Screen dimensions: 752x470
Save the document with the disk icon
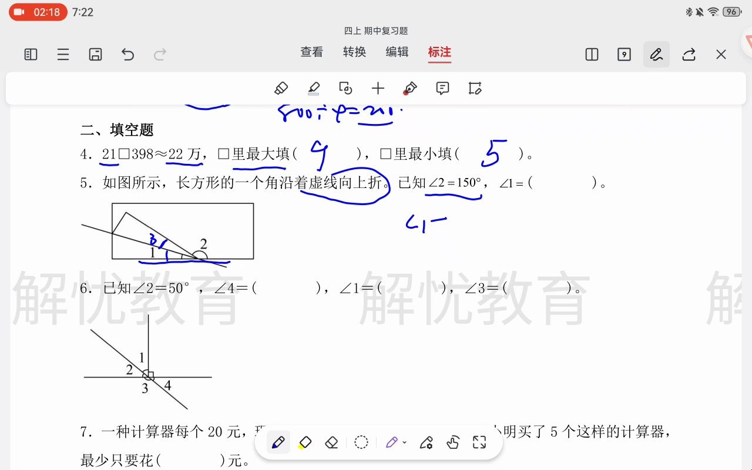tap(95, 55)
